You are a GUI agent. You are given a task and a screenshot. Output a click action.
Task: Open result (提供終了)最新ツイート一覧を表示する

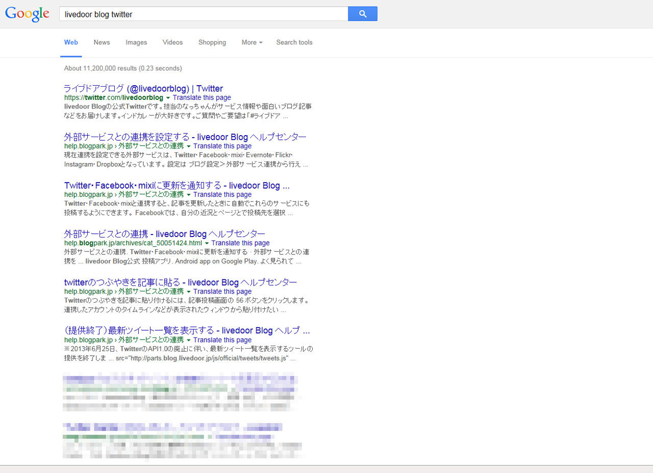click(187, 330)
